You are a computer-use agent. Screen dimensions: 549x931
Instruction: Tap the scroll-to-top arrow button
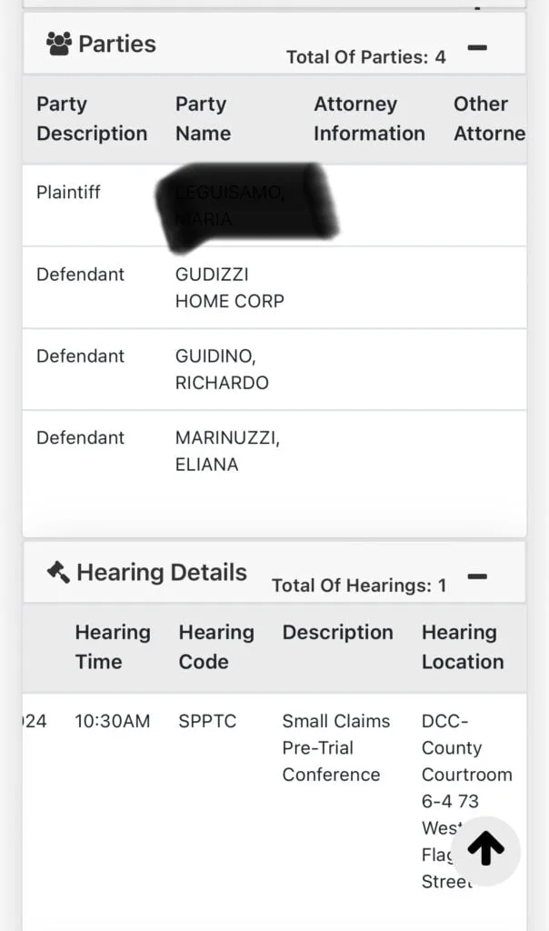(x=485, y=850)
